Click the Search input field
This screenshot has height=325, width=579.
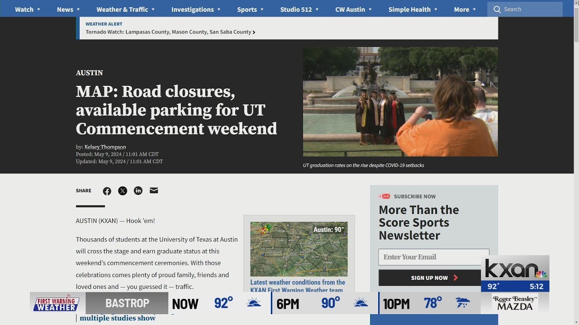(x=525, y=9)
